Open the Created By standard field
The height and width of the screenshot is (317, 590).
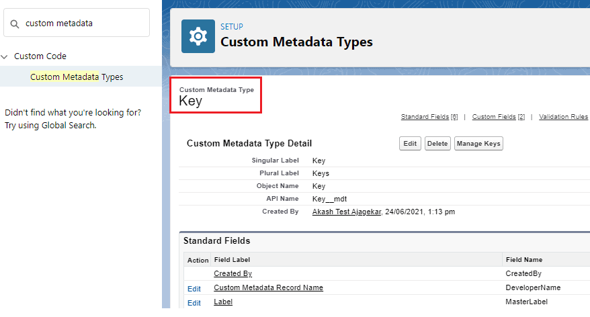click(x=233, y=273)
